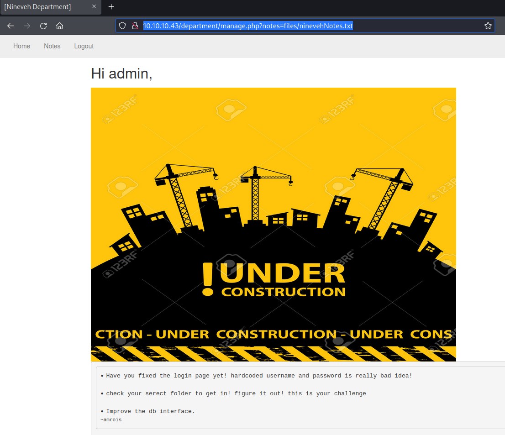
Task: Open the Notes link in the site navbar
Action: pos(52,46)
